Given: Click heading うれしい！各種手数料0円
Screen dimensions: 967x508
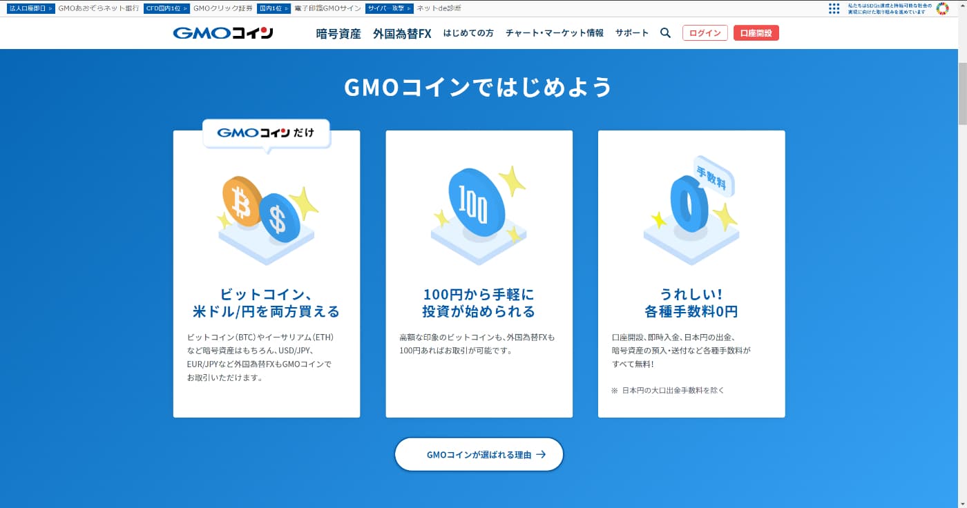Looking at the screenshot, I should pos(691,303).
